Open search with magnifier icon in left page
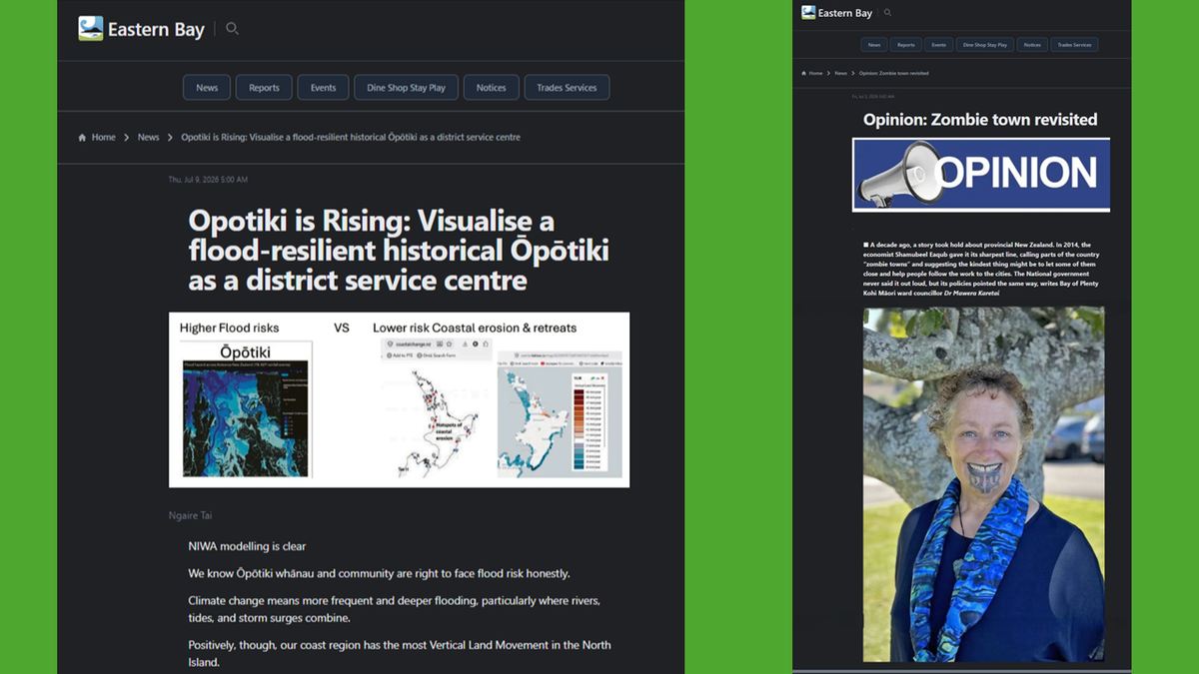The width and height of the screenshot is (1199, 674). pyautogui.click(x=232, y=29)
